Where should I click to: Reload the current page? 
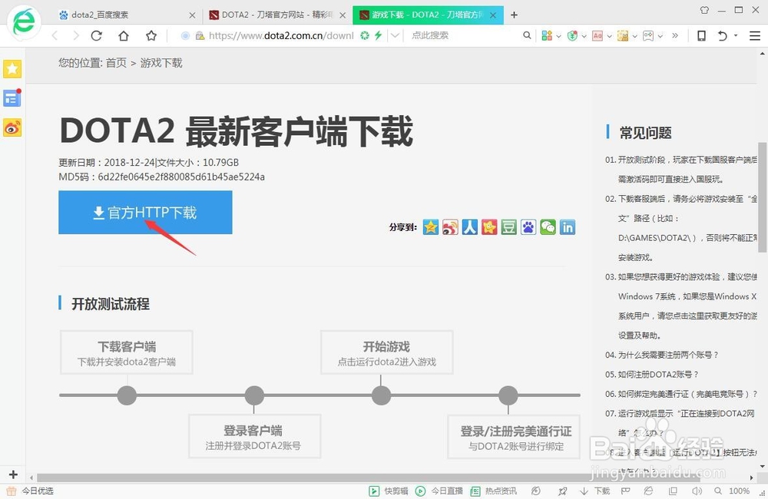(x=97, y=35)
